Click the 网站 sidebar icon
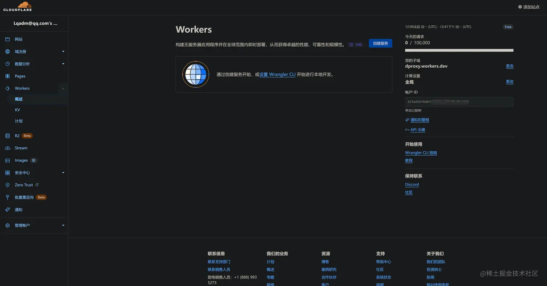This screenshot has width=547, height=286. tap(7, 39)
